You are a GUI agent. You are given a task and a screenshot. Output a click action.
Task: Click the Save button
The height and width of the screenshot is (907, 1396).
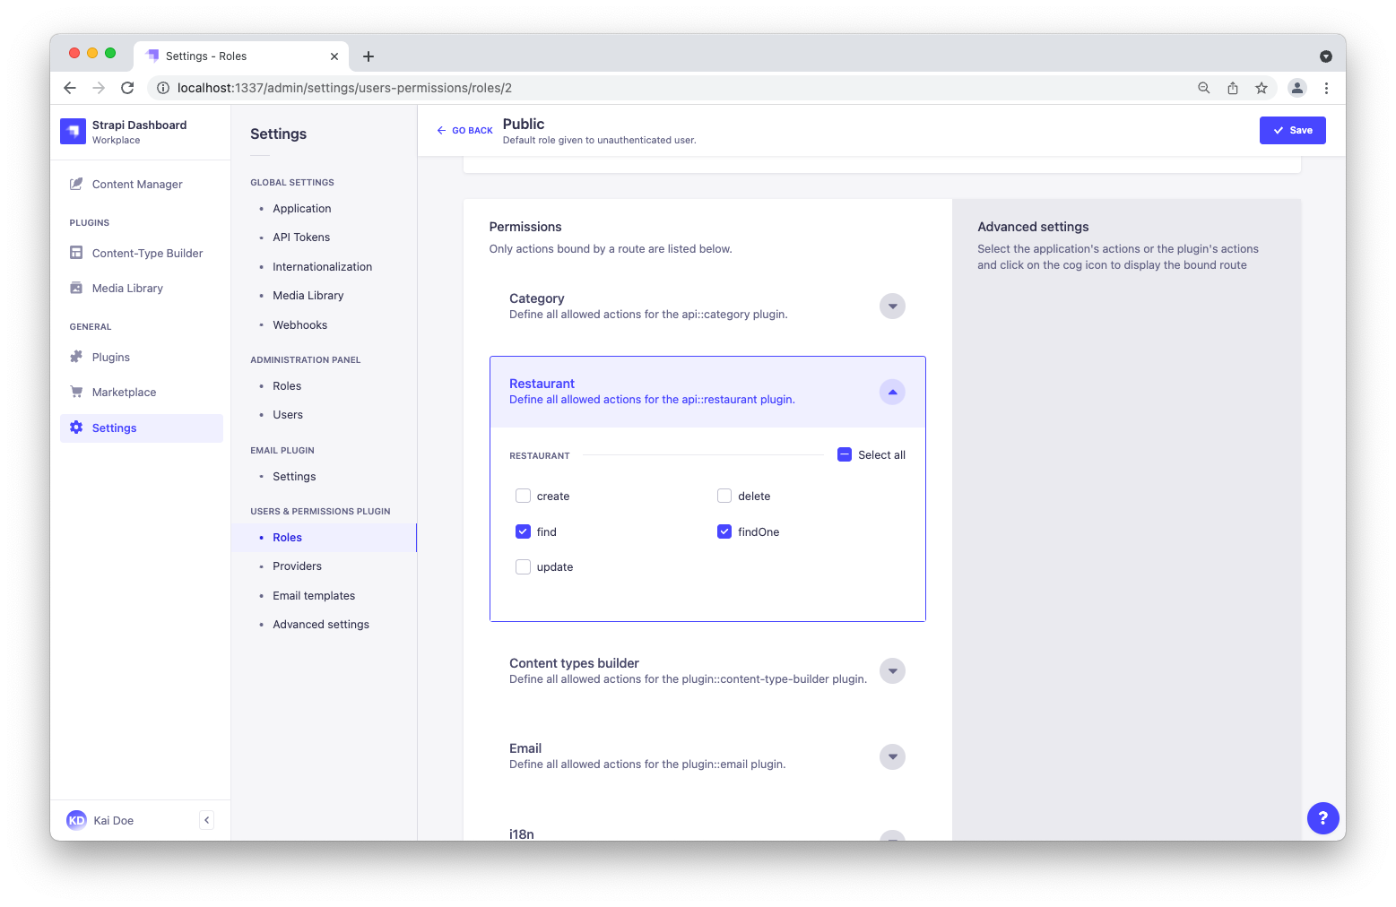[1292, 130]
